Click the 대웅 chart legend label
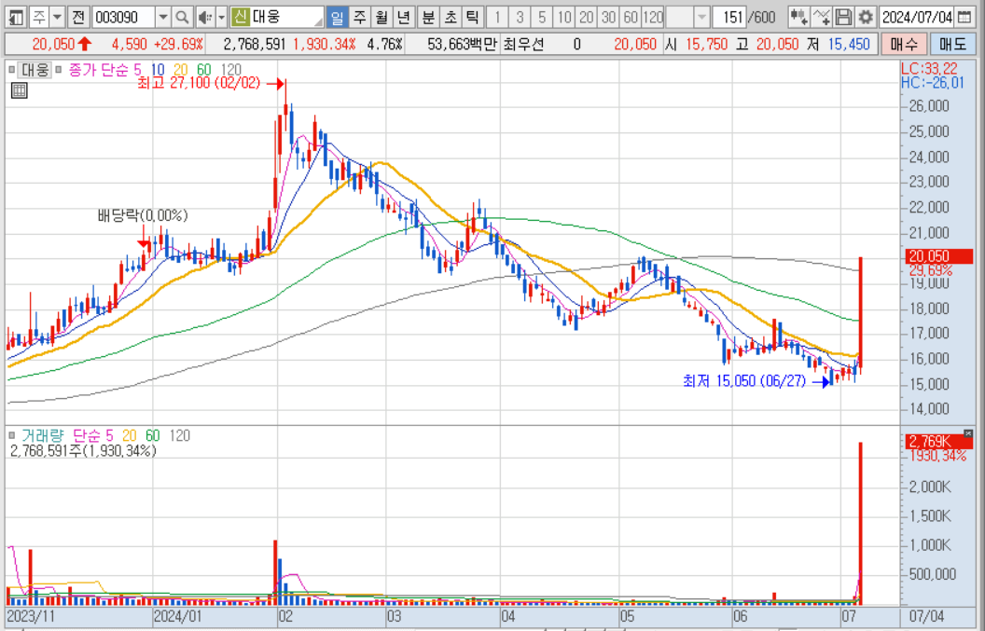 tap(34, 70)
